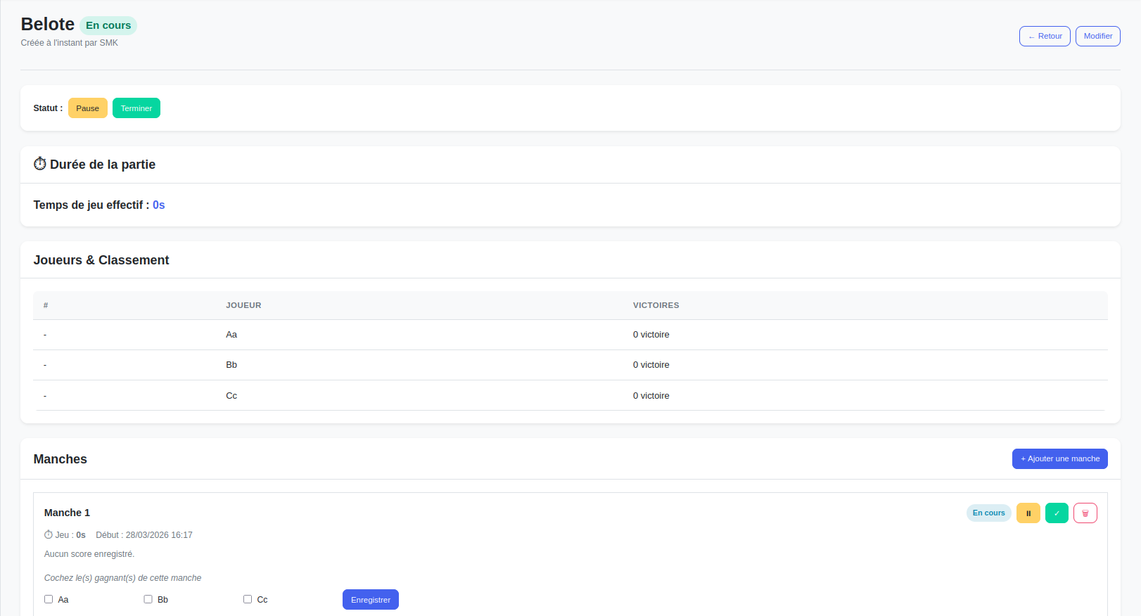The image size is (1141, 616).
Task: Tick the Bb winner checkbox
Action: point(148,599)
